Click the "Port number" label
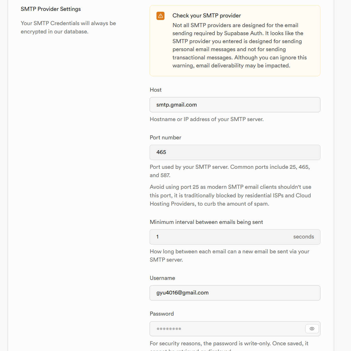The height and width of the screenshot is (351, 351). [165, 137]
